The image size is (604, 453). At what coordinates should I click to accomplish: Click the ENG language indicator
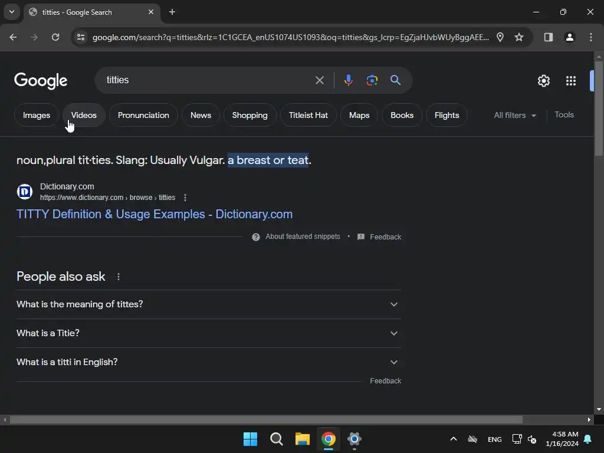(x=495, y=439)
